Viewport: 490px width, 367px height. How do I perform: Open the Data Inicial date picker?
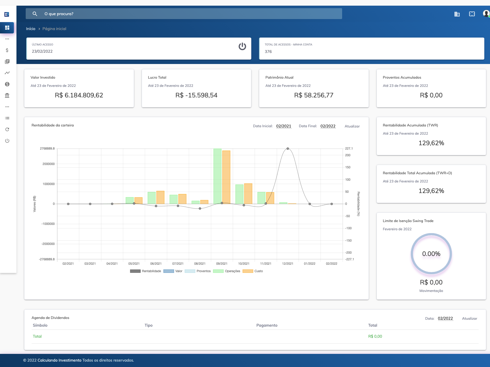point(284,126)
